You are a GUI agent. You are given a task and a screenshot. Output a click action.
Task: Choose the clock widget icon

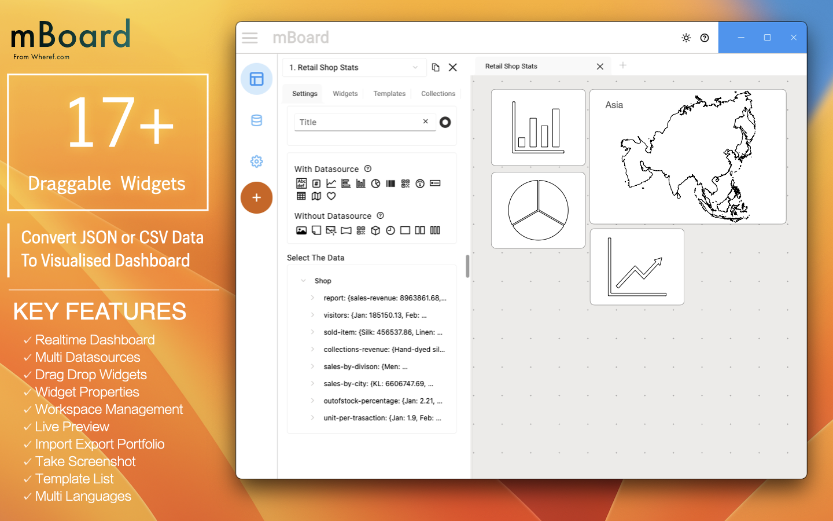click(x=390, y=230)
